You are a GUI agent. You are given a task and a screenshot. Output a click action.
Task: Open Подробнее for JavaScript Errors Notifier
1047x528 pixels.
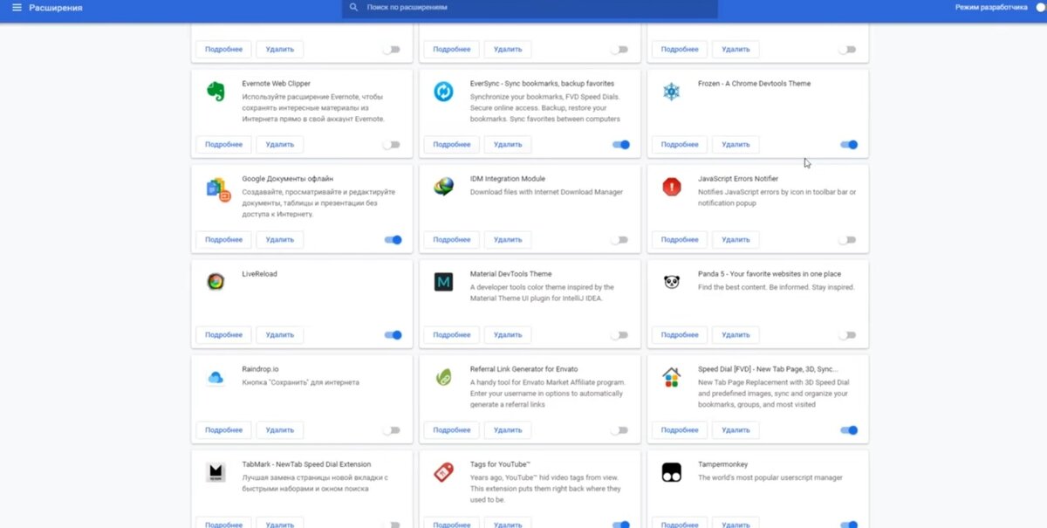(x=680, y=240)
